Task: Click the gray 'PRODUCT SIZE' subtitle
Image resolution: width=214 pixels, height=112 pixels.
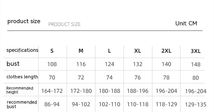Action: point(64,24)
